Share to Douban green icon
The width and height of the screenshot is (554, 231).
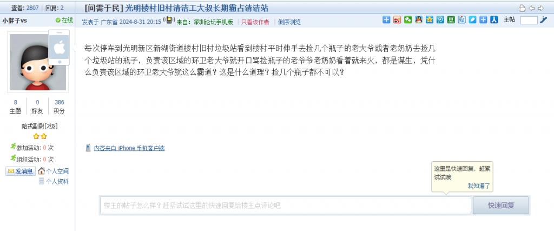pyautogui.click(x=451, y=20)
